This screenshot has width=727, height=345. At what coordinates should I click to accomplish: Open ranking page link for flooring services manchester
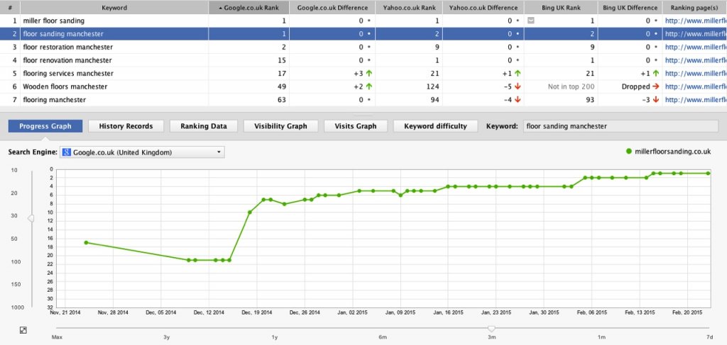[696, 73]
